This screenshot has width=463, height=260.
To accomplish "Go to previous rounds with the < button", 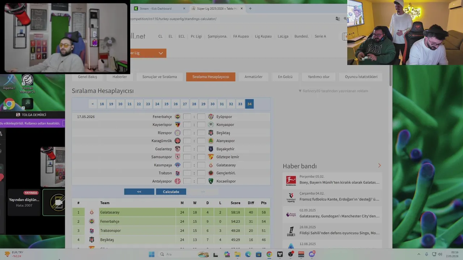I will 93,104.
